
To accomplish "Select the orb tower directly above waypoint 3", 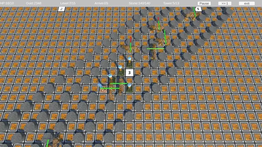I will (x=130, y=61).
